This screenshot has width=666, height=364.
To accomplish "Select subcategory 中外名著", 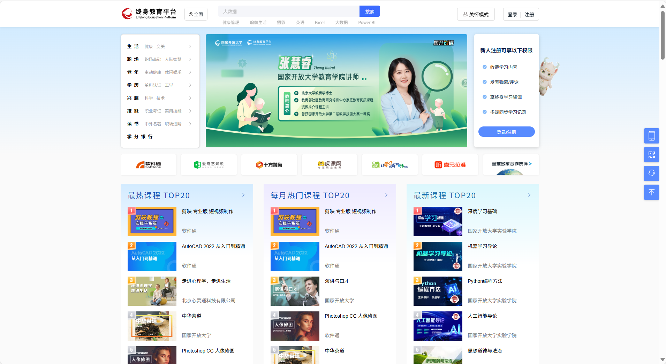I will tap(153, 124).
